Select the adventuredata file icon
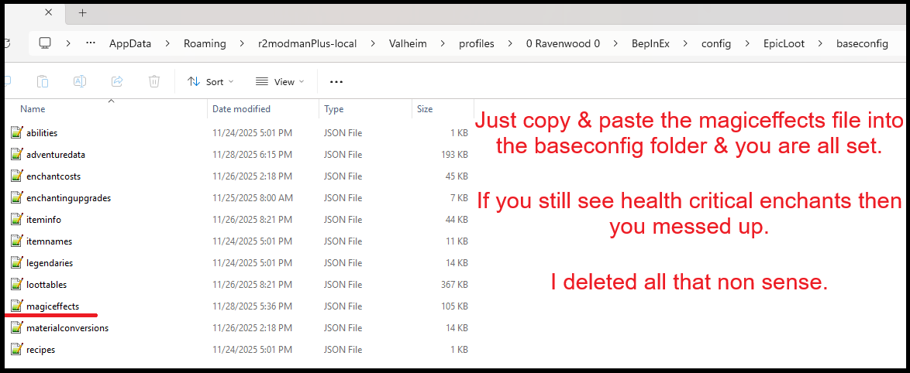Image resolution: width=910 pixels, height=373 pixels. pos(16,155)
